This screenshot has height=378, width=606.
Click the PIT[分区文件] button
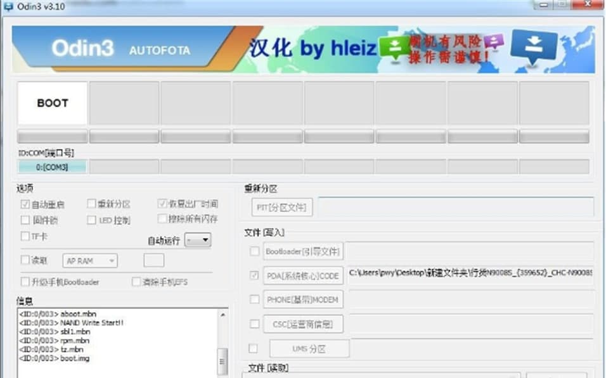point(281,207)
